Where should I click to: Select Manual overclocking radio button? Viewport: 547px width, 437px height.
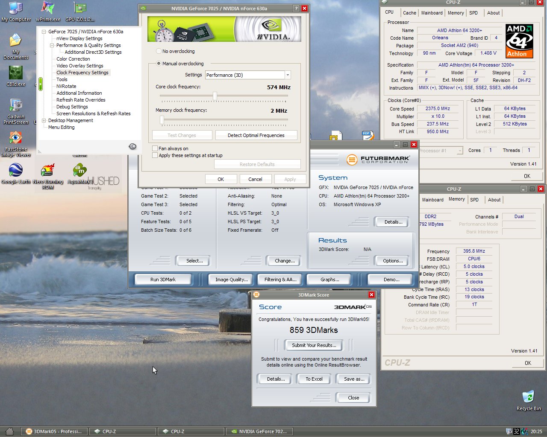tap(159, 64)
